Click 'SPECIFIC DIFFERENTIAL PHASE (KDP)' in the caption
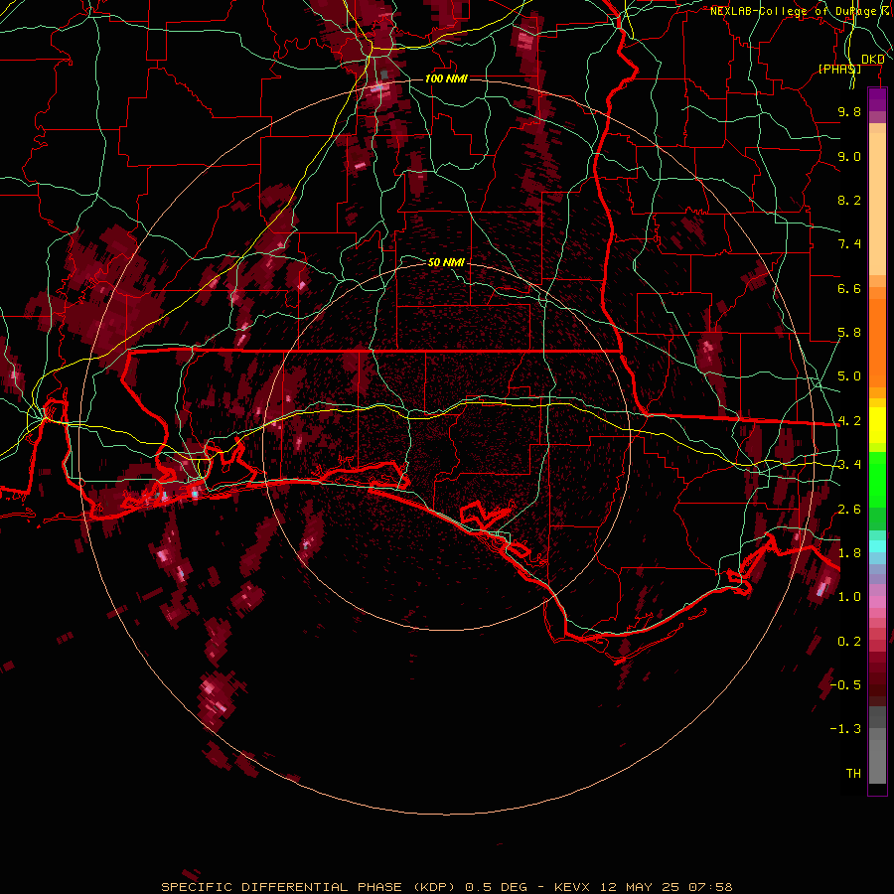Screen dimensions: 894x894 [x=308, y=887]
